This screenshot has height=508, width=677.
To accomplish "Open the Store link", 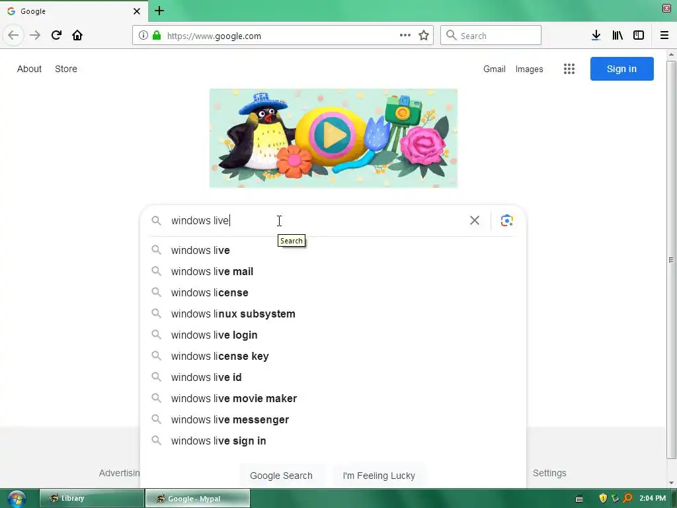I will 66,69.
